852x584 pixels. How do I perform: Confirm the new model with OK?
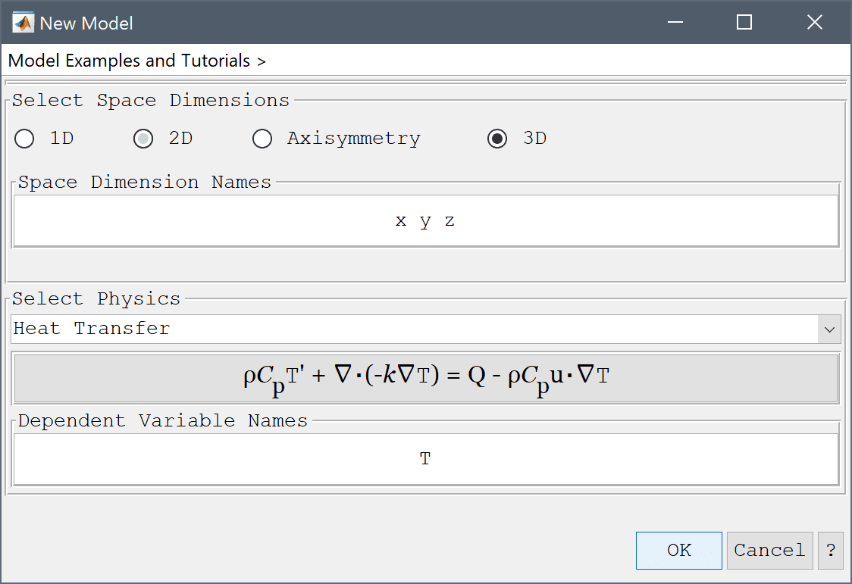678,551
